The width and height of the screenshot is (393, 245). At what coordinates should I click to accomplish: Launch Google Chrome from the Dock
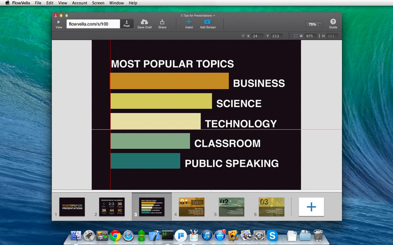tap(115, 236)
